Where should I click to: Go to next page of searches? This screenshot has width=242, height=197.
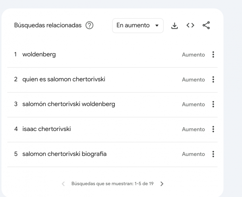pos(162,184)
